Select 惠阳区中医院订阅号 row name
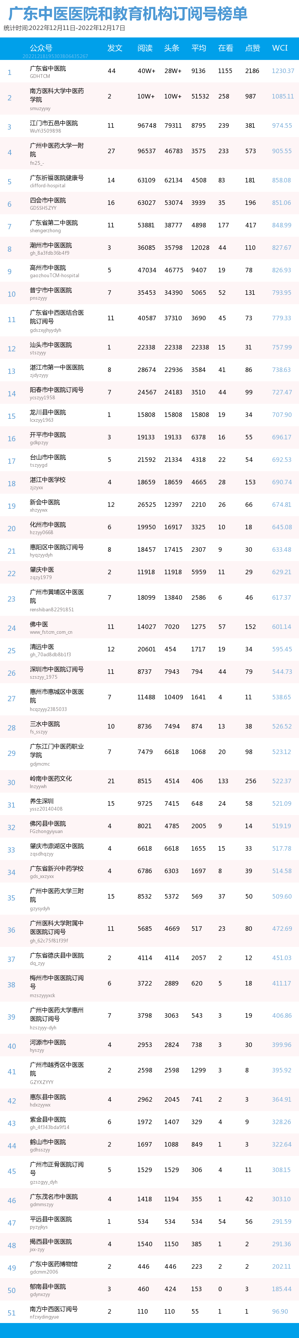The width and height of the screenshot is (299, 1338). point(56,547)
